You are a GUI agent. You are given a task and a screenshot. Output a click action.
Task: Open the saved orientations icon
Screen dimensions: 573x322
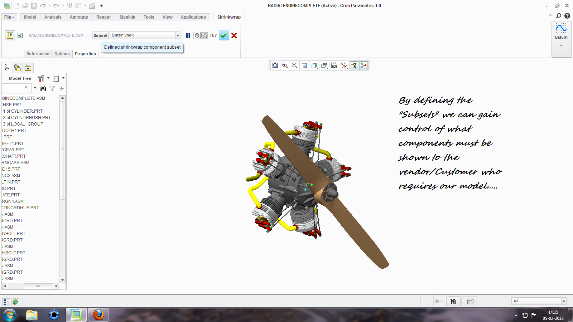[324, 65]
